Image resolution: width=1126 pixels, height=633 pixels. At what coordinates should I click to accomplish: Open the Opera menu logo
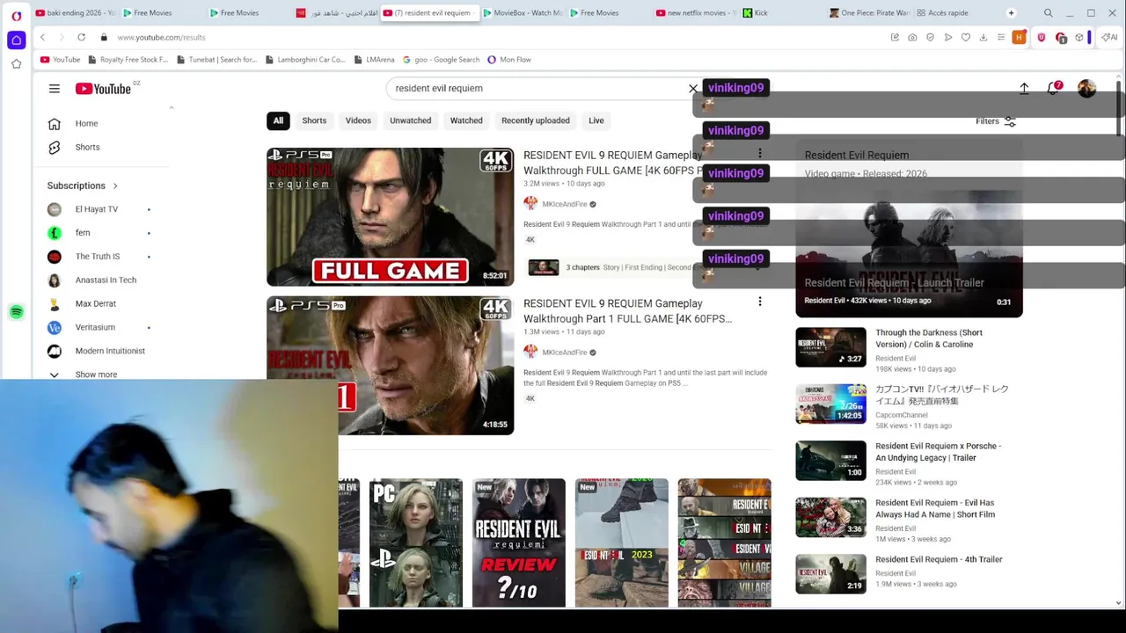[16, 15]
